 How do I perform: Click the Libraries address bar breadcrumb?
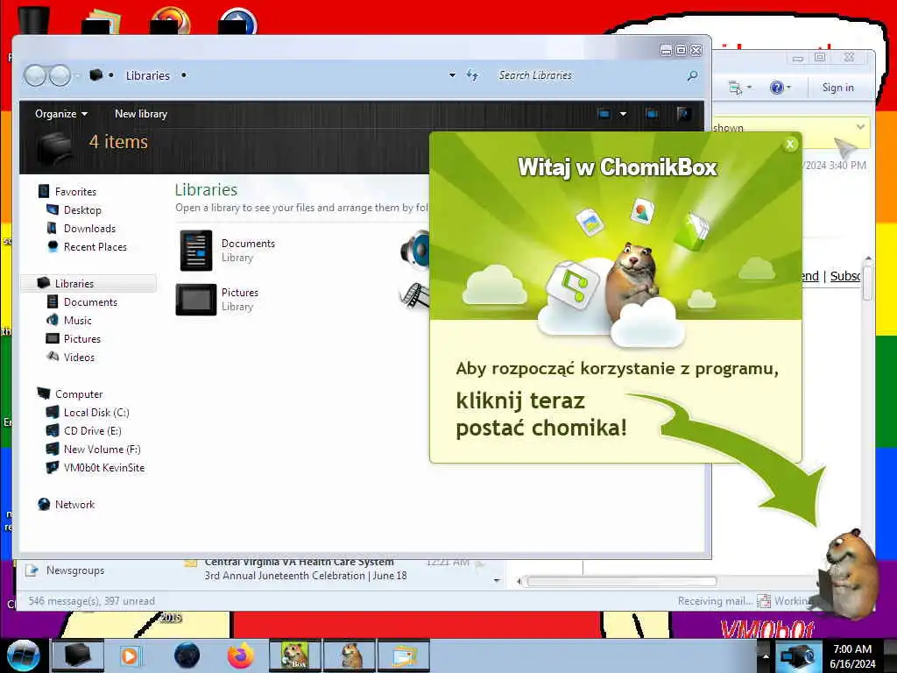coord(147,75)
